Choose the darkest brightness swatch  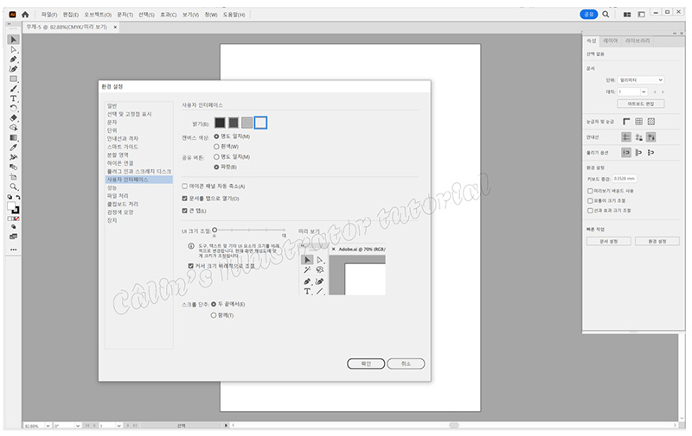pyautogui.click(x=220, y=123)
